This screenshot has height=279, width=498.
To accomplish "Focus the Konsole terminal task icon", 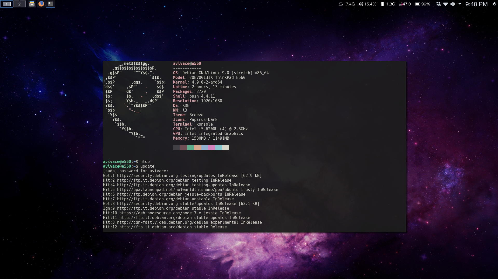I will coord(51,4).
